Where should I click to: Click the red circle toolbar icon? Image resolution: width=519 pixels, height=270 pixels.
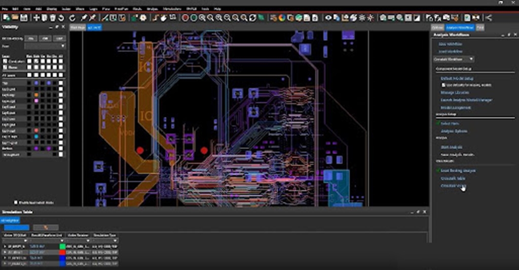click(x=185, y=18)
